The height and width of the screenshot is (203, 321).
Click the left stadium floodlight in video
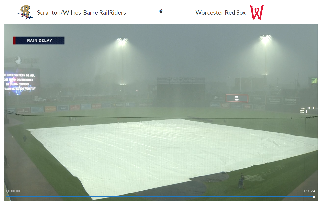pyautogui.click(x=122, y=42)
